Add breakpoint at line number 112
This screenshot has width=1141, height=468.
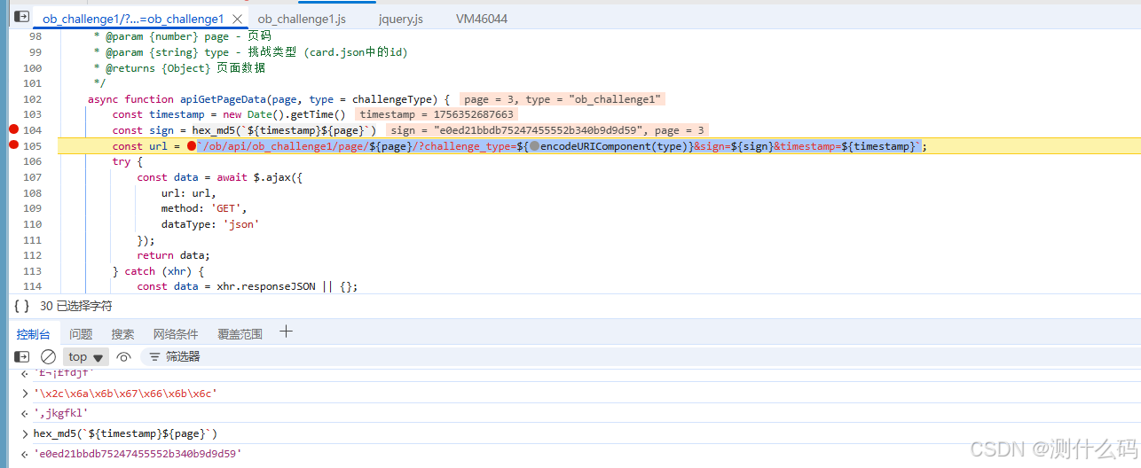pyautogui.click(x=33, y=255)
